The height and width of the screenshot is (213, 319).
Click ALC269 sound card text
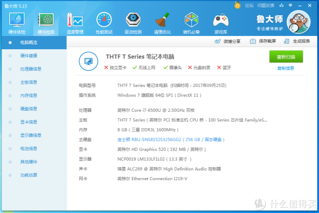[169, 169]
